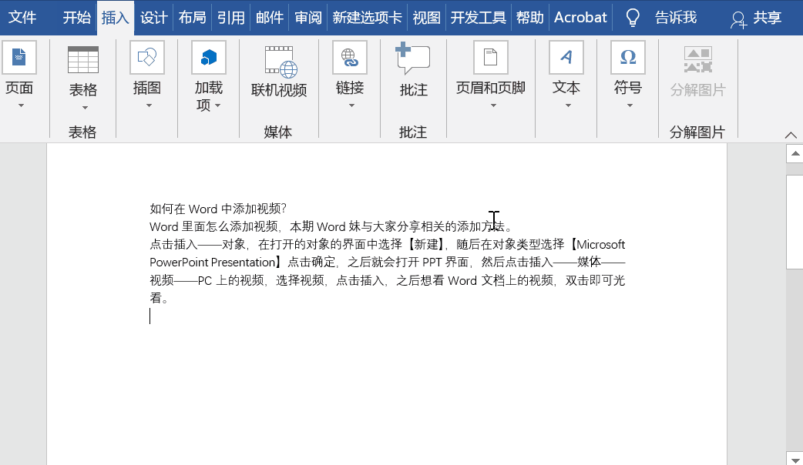Click the 页面 (Pages) icon
This screenshot has width=803, height=465.
click(x=19, y=57)
